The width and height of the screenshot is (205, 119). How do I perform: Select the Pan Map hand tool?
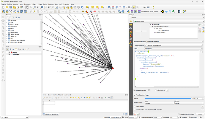click(27, 7)
